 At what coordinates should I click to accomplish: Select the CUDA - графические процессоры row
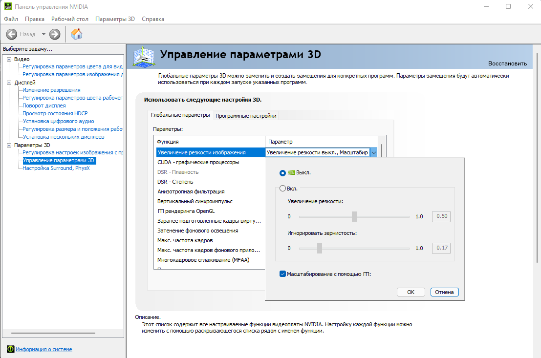coord(211,162)
